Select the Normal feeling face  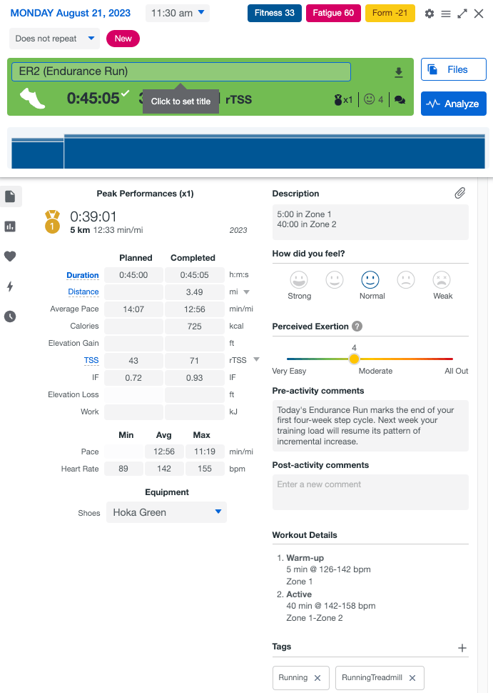point(370,279)
